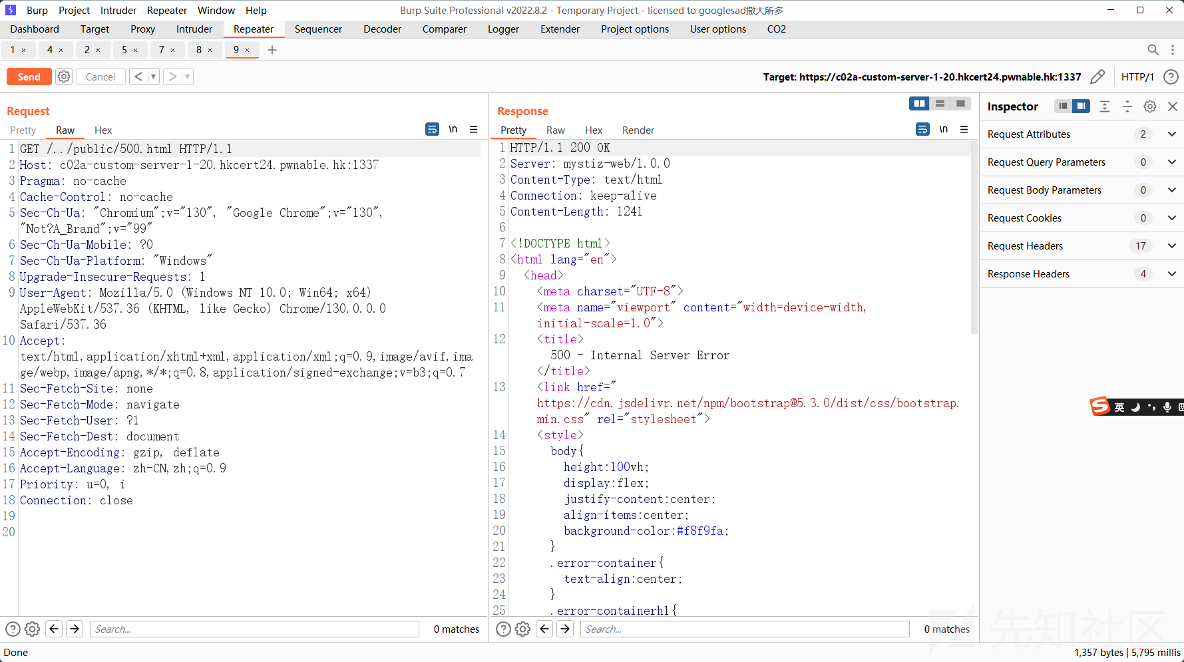Toggle non-printable characters in Response panel
This screenshot has width=1184, height=662.
[944, 129]
